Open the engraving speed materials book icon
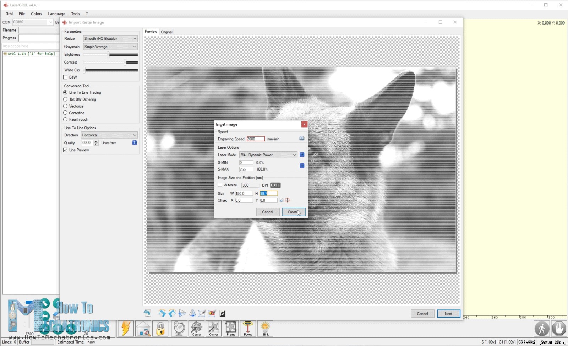 coord(302,139)
